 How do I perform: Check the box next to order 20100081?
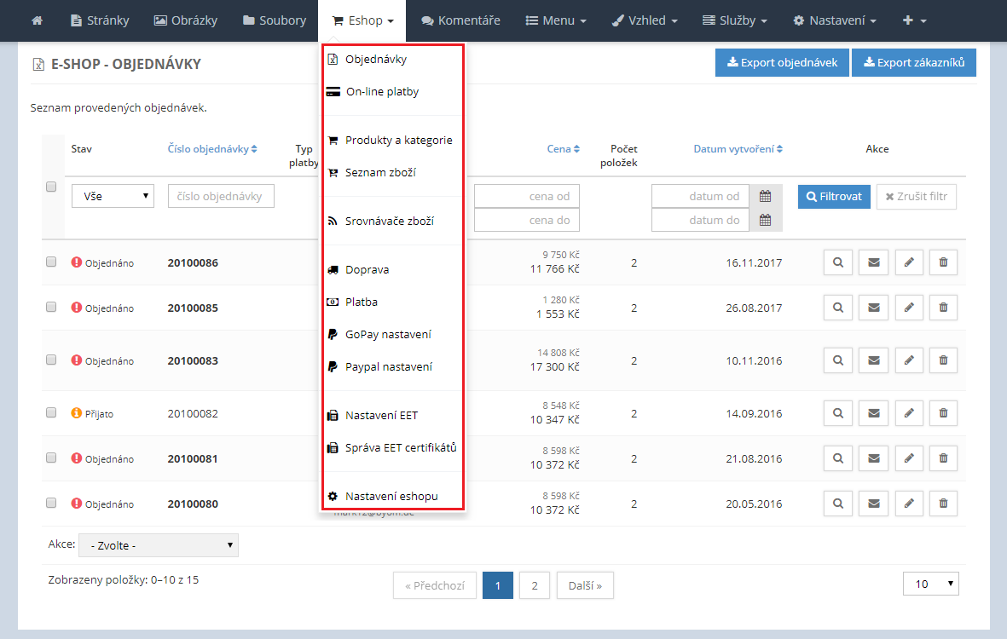pyautogui.click(x=51, y=458)
